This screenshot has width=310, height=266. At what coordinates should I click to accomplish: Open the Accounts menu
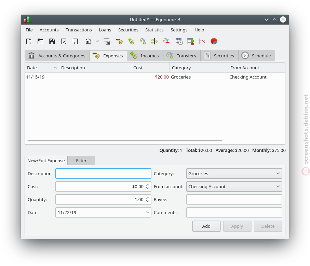[49, 30]
